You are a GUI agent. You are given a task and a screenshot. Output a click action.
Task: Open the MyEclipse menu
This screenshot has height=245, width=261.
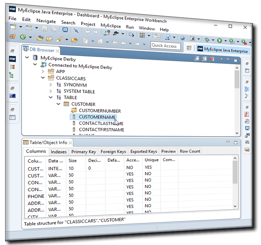click(111, 26)
